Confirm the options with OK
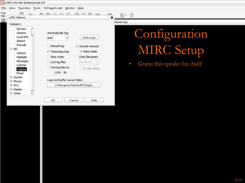This screenshot has height=183, width=245. [53, 100]
